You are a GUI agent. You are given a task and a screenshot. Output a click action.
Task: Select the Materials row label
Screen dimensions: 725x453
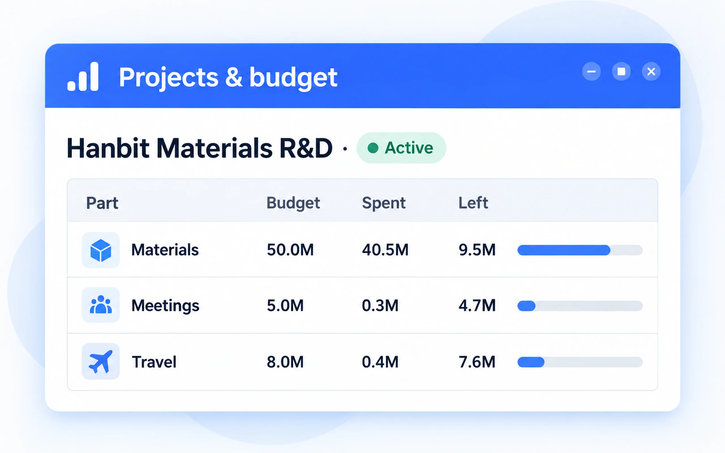point(165,250)
